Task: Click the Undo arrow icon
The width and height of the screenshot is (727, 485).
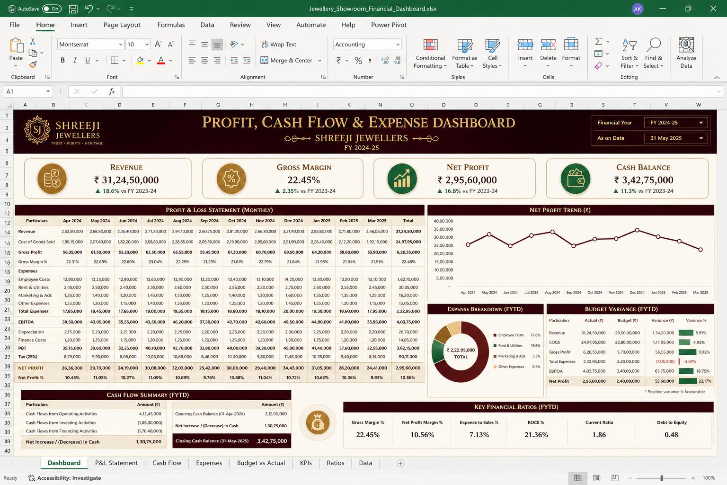Action: point(89,9)
